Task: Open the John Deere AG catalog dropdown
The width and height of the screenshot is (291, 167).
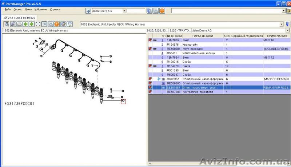Action: point(124,11)
